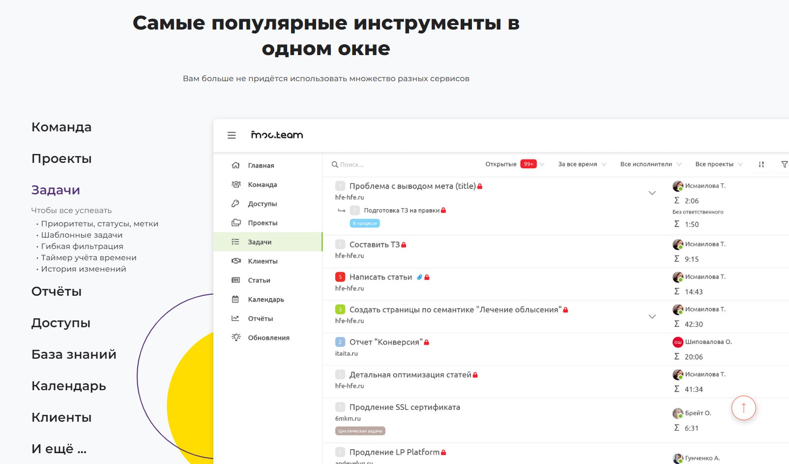Open the Открытые status dropdown
The image size is (789, 464).
click(514, 164)
